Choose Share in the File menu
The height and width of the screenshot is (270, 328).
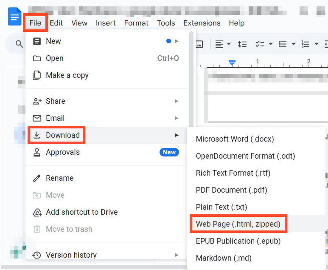[107, 101]
